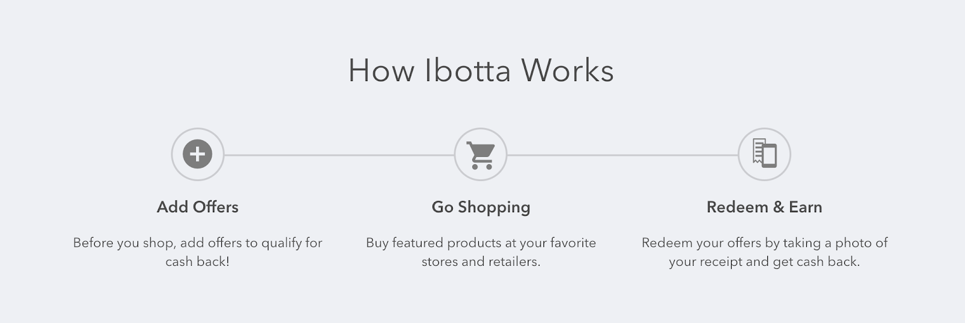Viewport: 965px width, 323px height.
Task: Select the "Add Offers" step title
Action: [197, 207]
